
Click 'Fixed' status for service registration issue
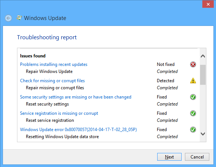pyautogui.click(x=162, y=113)
